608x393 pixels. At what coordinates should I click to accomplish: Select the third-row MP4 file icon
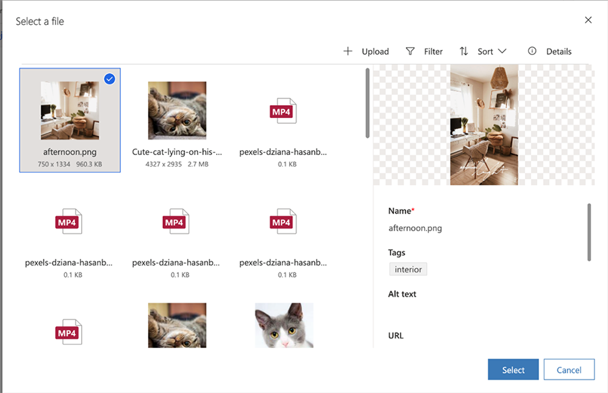coord(69,332)
